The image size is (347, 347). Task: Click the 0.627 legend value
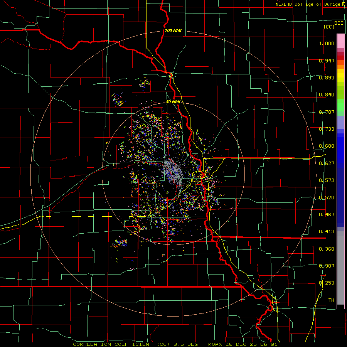click(327, 163)
